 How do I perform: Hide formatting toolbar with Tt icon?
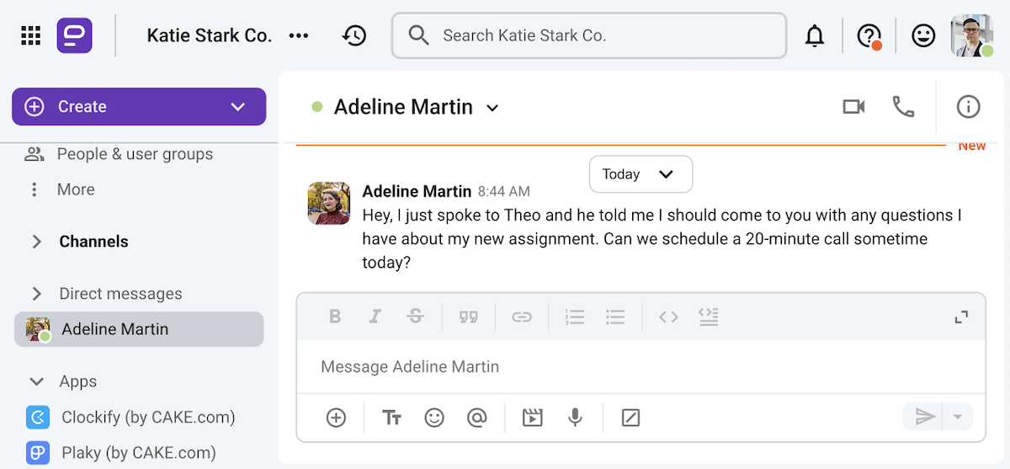pyautogui.click(x=391, y=417)
